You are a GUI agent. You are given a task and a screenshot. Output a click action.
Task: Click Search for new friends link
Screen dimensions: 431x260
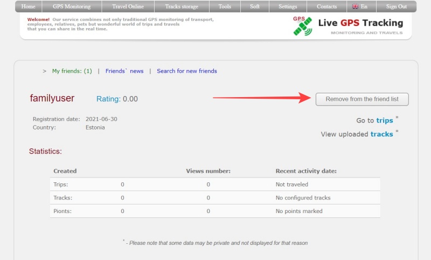(x=187, y=71)
